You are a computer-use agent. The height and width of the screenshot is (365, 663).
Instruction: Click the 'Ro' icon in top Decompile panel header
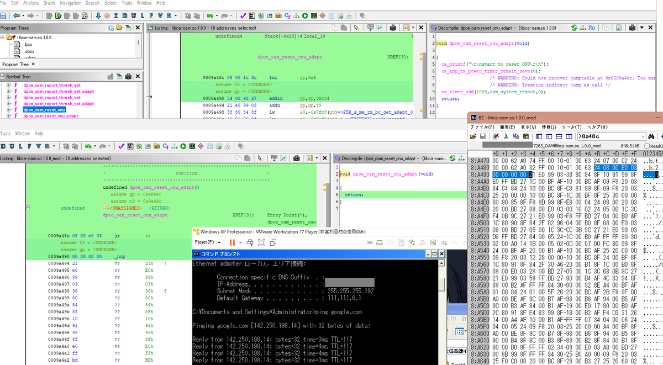click(592, 27)
